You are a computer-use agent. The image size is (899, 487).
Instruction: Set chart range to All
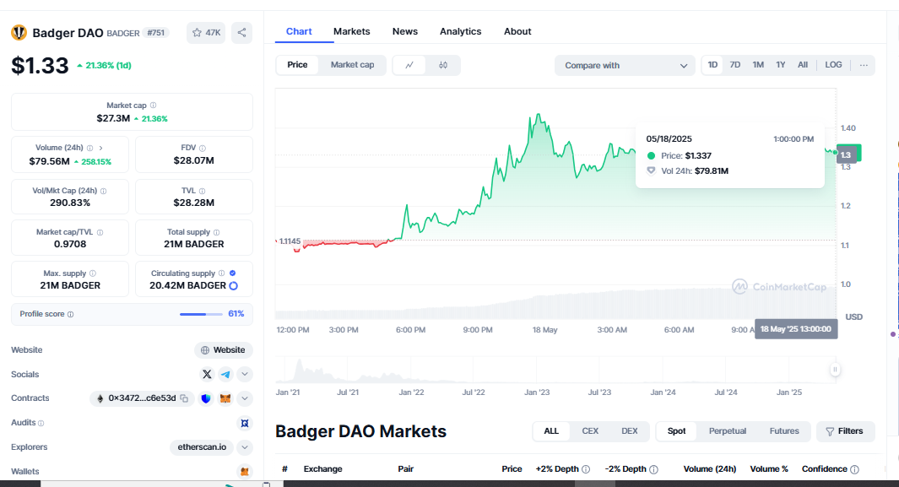click(x=803, y=65)
